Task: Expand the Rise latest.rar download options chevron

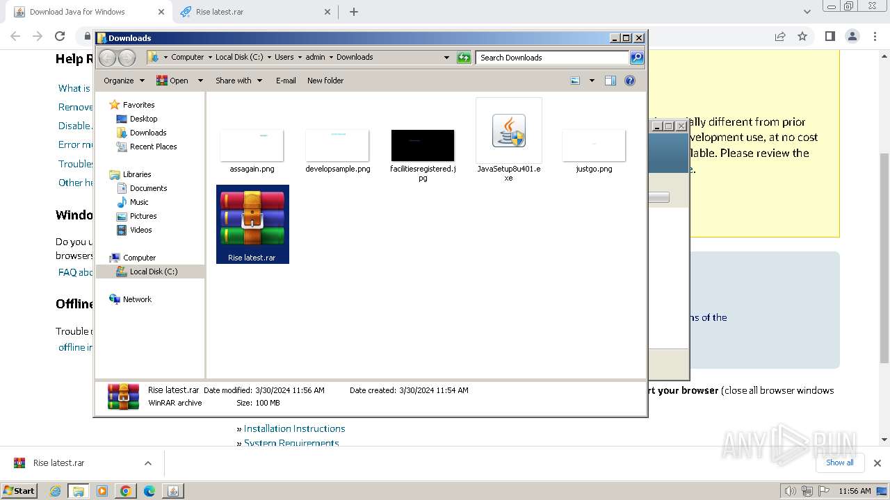Action: pyautogui.click(x=147, y=463)
